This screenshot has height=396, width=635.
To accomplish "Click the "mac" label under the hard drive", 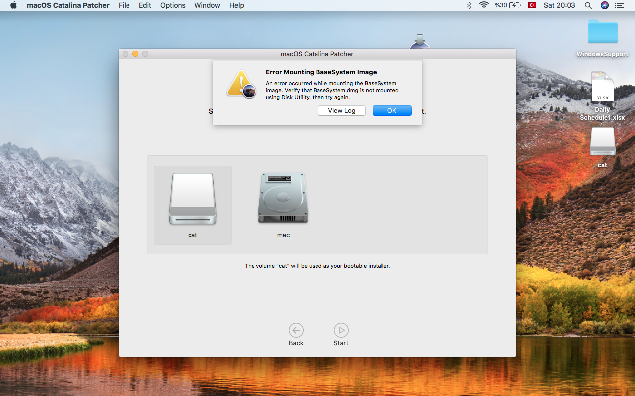I will (283, 235).
